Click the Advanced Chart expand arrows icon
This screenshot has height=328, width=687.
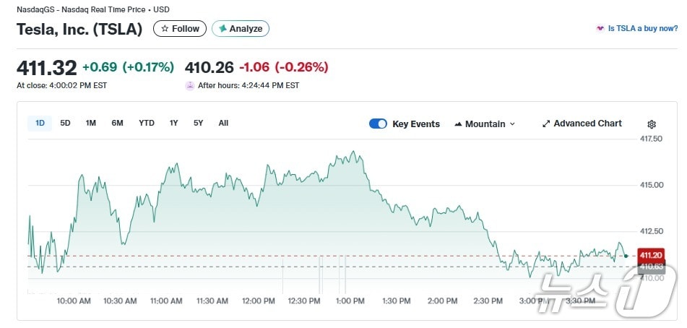coord(546,124)
